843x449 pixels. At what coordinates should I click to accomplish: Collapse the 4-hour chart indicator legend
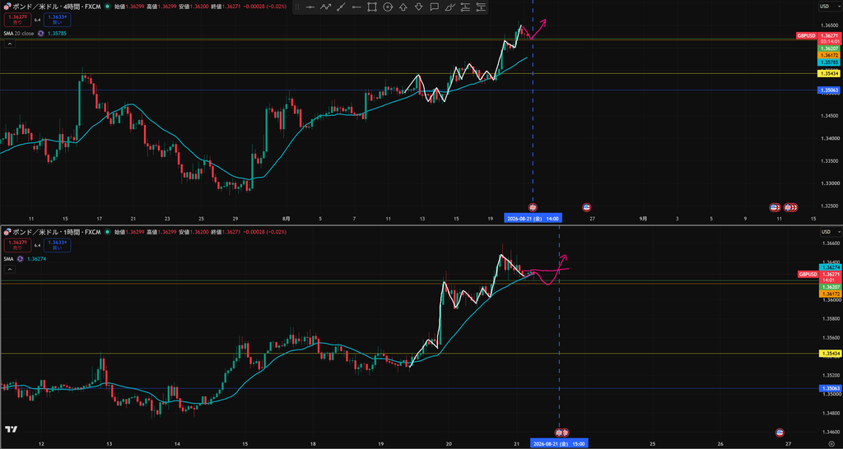pos(8,44)
